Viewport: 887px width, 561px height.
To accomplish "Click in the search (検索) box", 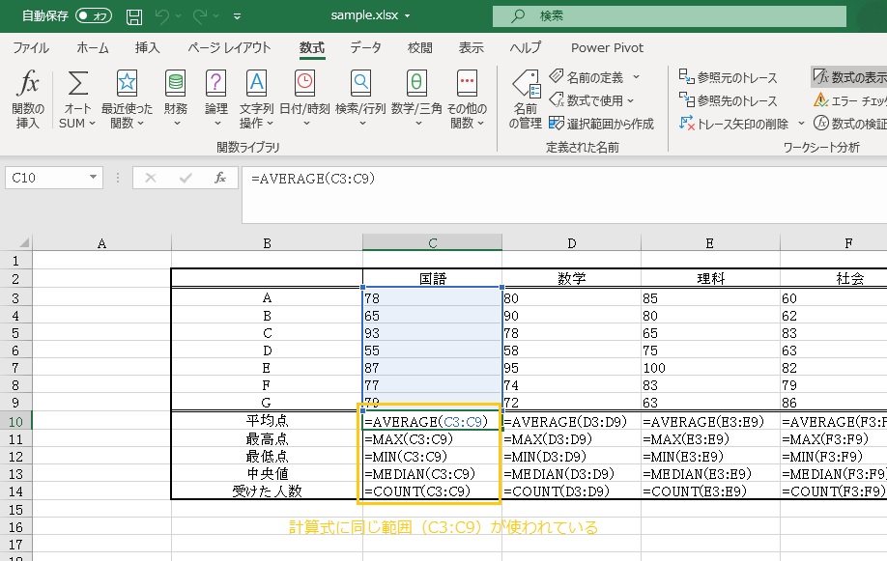I will [667, 16].
